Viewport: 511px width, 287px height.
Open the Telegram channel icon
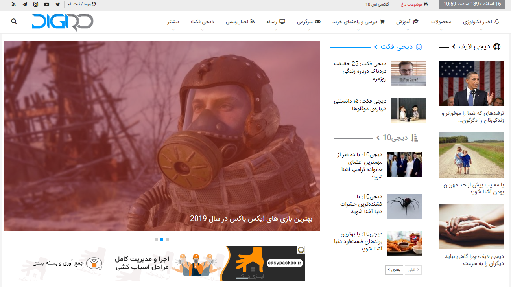(x=24, y=4)
